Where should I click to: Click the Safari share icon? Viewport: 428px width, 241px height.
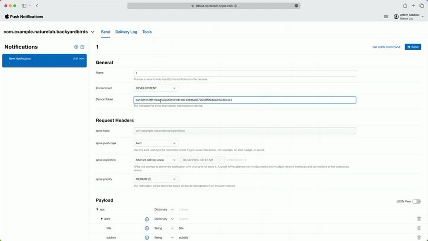tap(405, 6)
